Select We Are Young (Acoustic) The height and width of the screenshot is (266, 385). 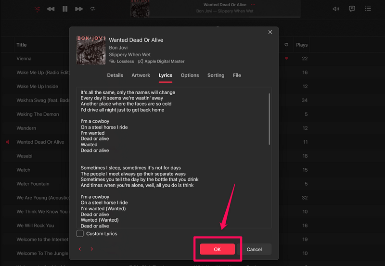(x=43, y=198)
